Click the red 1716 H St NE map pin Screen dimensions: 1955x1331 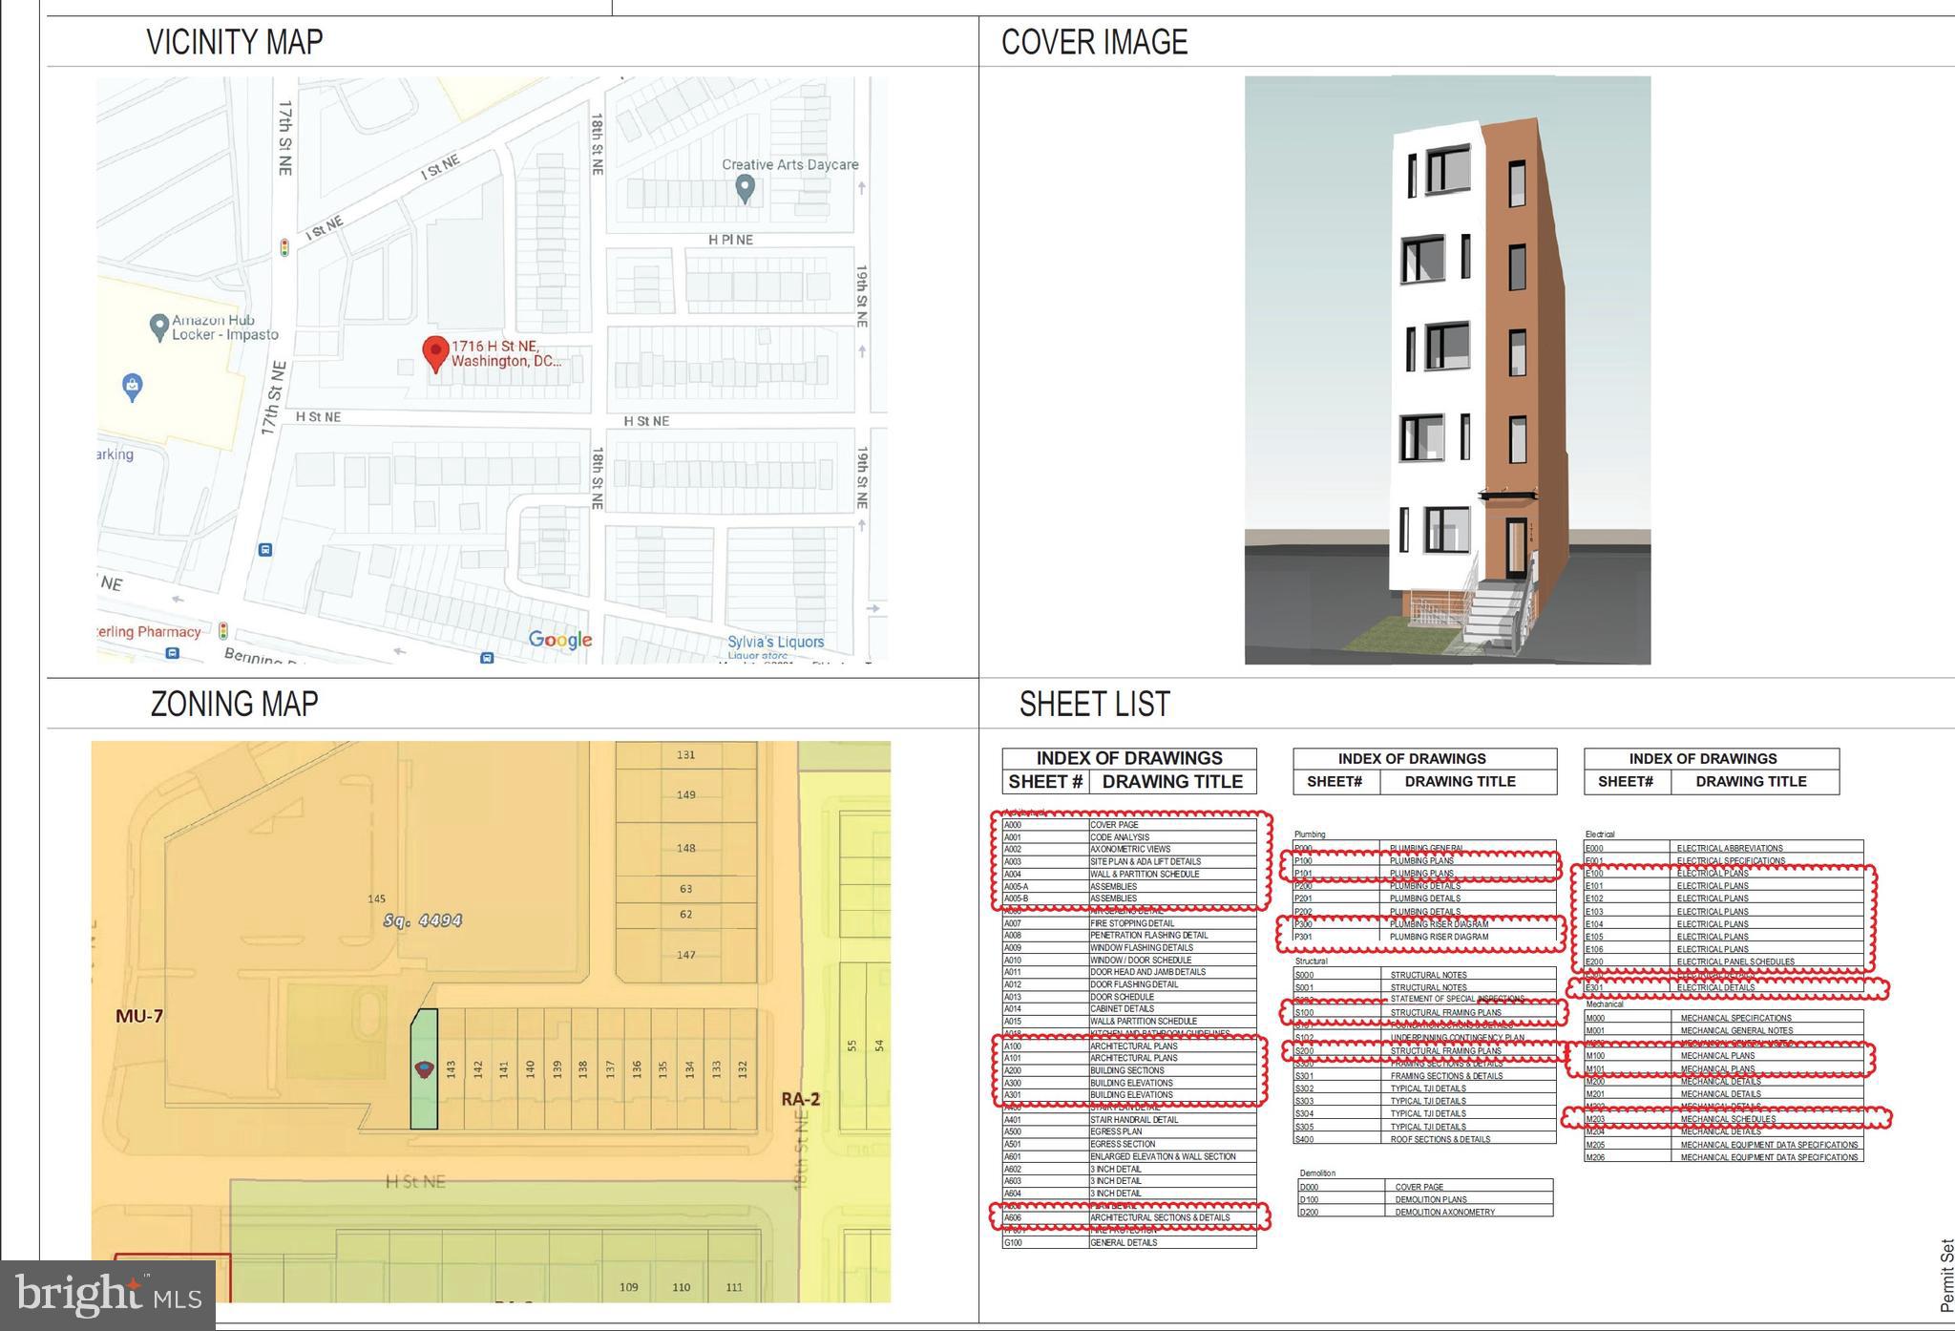(x=435, y=353)
